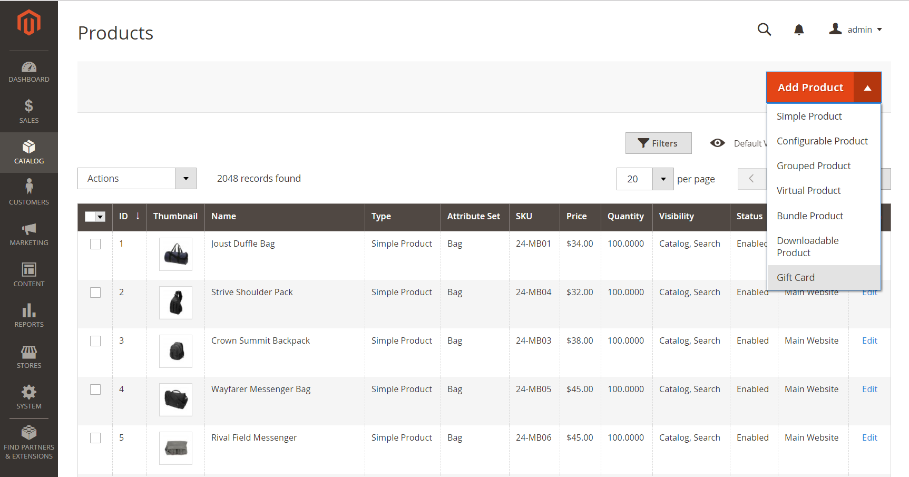The width and height of the screenshot is (909, 477).
Task: Edit the Wayfarer Messenger Bag product
Action: [869, 389]
